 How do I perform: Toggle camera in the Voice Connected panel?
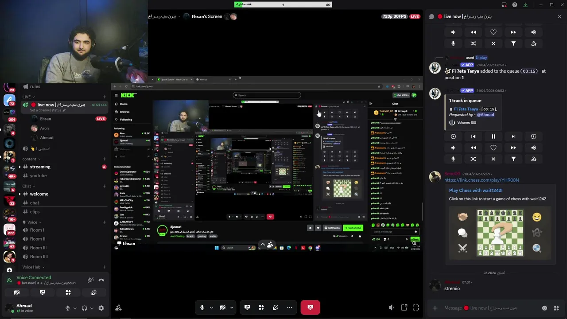point(17,292)
